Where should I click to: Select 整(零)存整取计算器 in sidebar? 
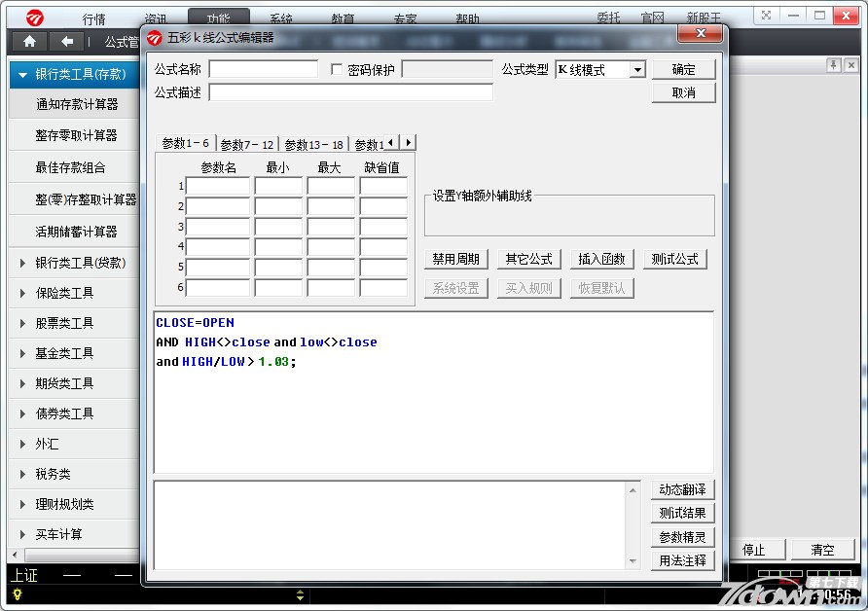tap(86, 199)
